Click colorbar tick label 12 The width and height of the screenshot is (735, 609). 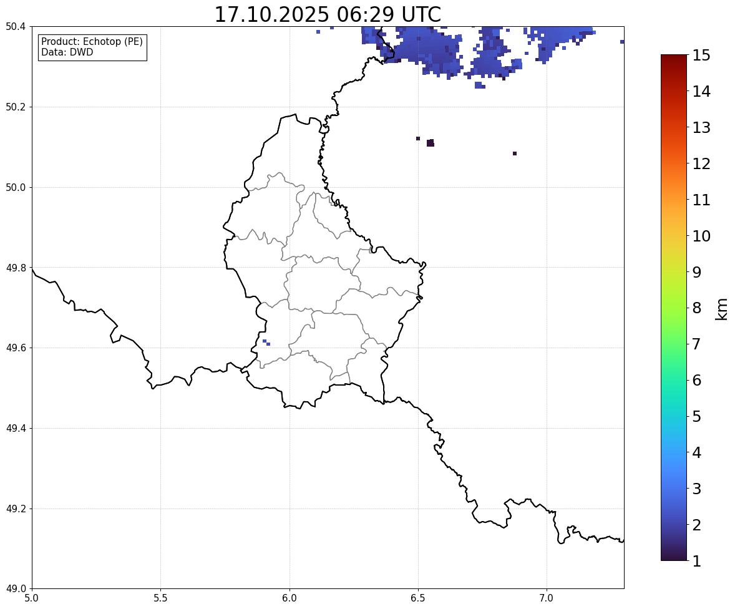coord(701,163)
